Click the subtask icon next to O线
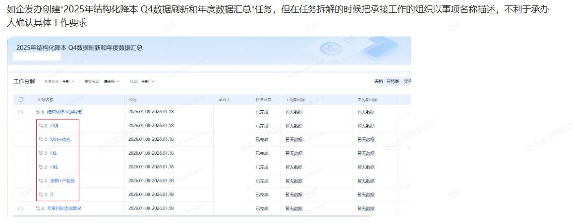Image resolution: width=573 pixels, height=223 pixels. [41, 126]
